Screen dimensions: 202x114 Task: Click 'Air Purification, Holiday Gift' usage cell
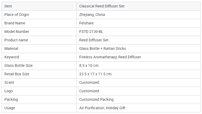pyautogui.click(x=139, y=108)
